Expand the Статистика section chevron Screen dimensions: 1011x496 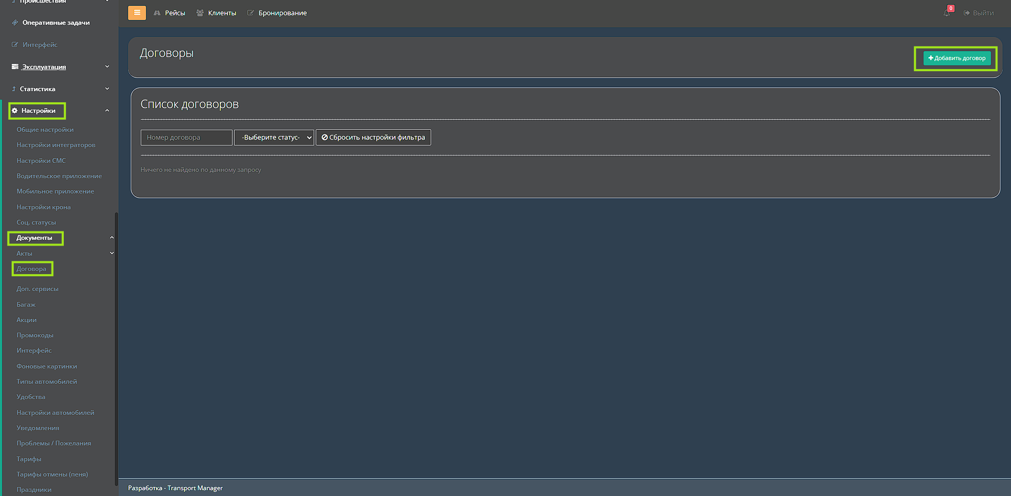(x=107, y=89)
